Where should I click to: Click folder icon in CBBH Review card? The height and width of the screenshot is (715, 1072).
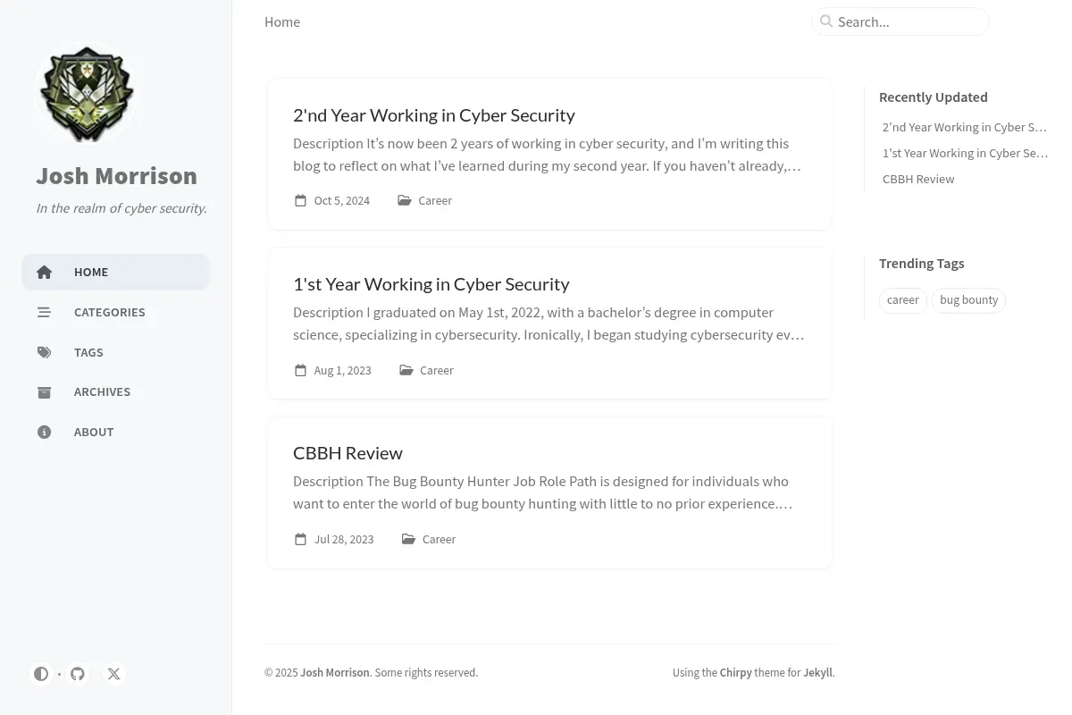(408, 539)
